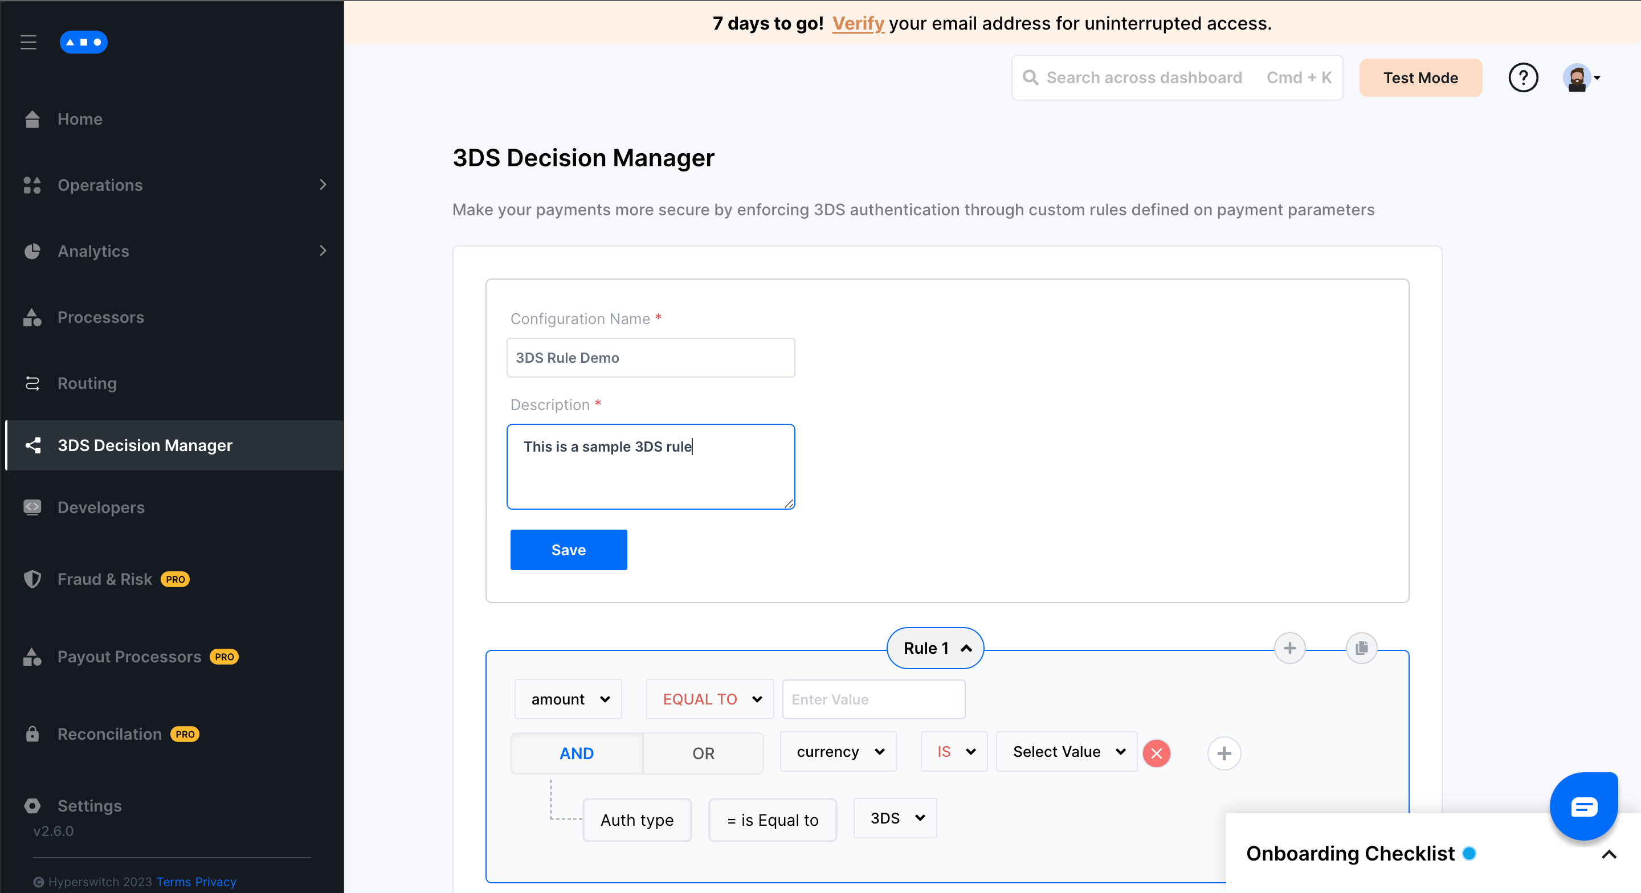Click the Save button
Viewport: 1641px width, 893px height.
[x=568, y=550]
